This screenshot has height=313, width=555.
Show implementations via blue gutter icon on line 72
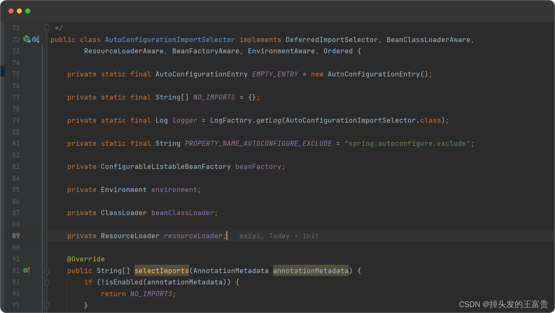coord(35,39)
